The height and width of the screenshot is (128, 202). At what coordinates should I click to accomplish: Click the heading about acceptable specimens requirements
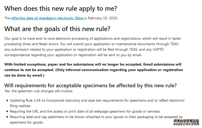91,85
